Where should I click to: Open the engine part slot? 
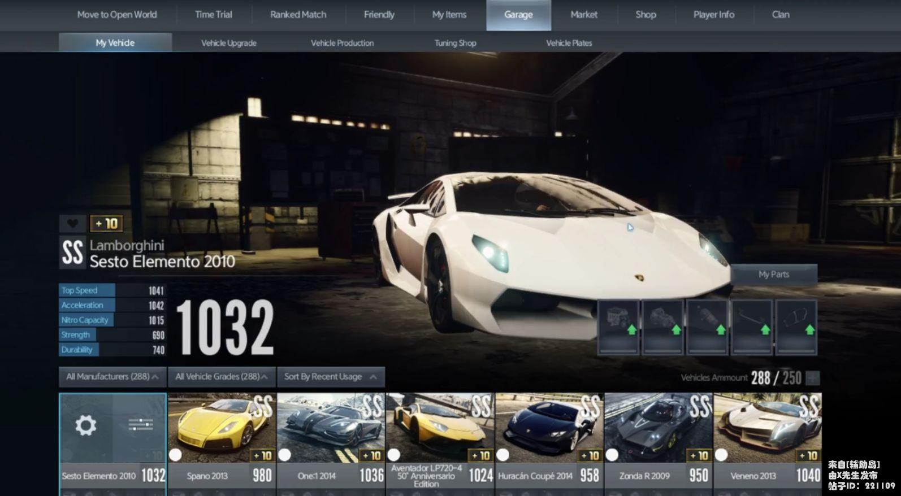click(618, 327)
